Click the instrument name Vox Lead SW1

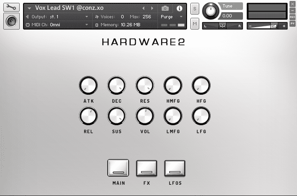(x=70, y=8)
